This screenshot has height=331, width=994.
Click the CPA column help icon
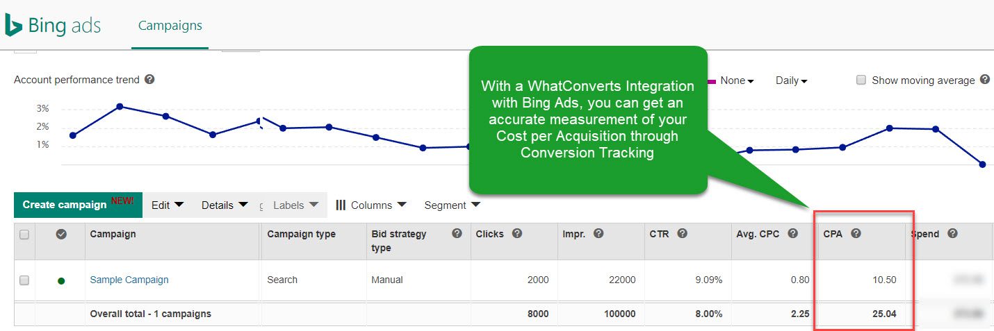856,234
